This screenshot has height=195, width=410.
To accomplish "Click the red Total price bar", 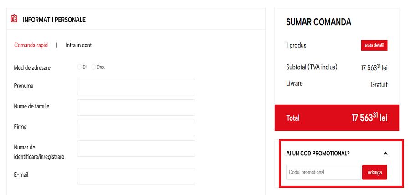I will 337,118.
